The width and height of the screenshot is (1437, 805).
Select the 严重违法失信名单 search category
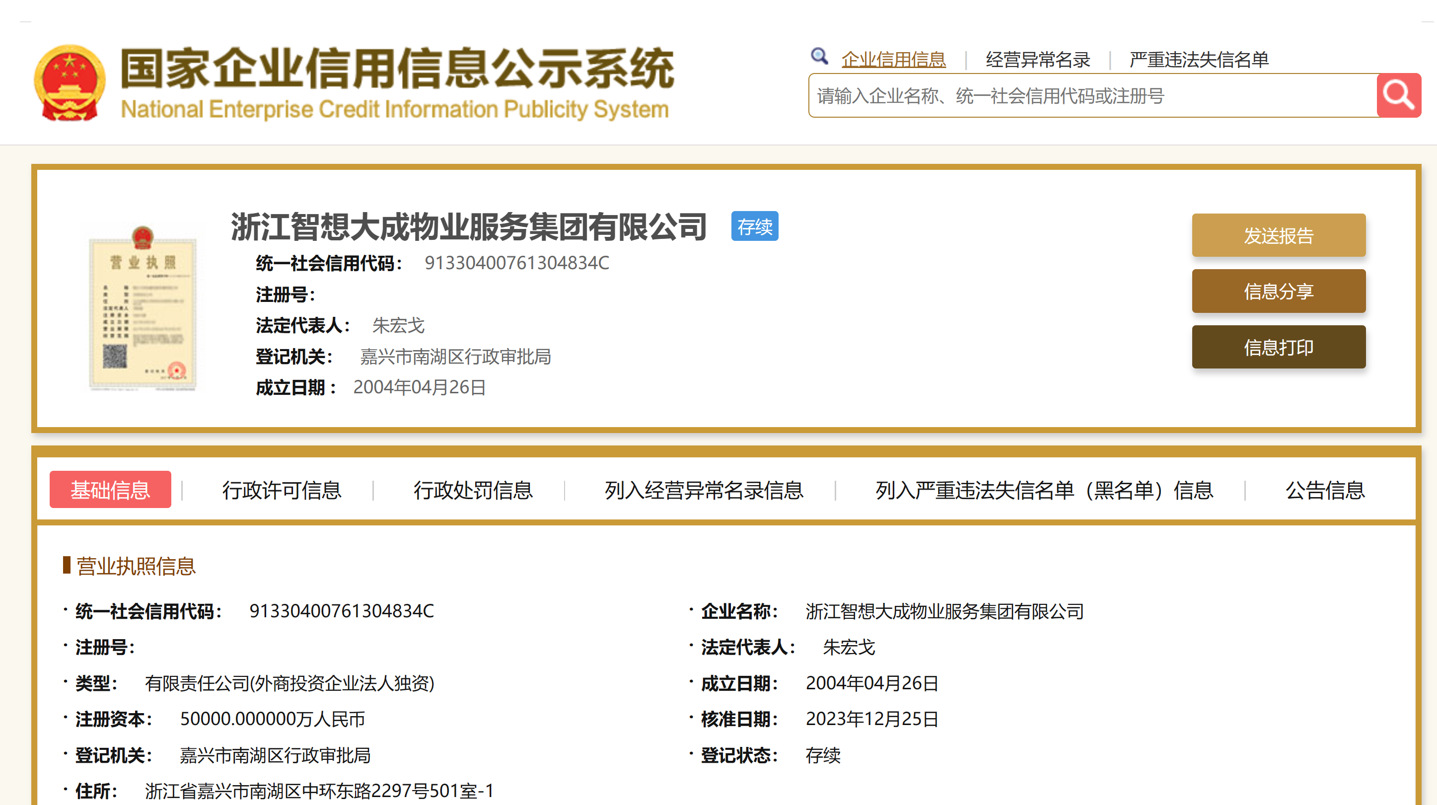pos(1199,59)
